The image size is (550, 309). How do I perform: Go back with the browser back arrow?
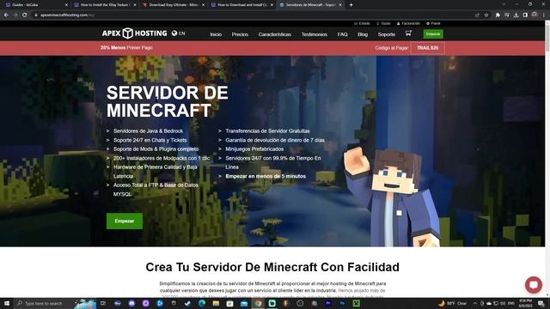(x=6, y=15)
